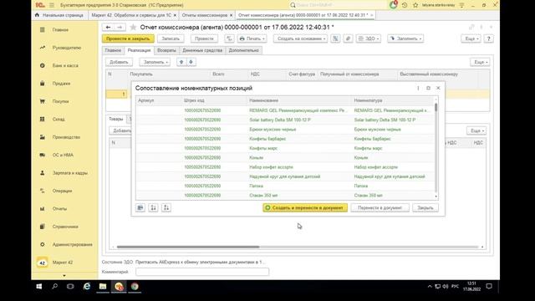Viewport: 535px width, 301px height.
Task: Click the Провести button
Action: tap(204, 38)
